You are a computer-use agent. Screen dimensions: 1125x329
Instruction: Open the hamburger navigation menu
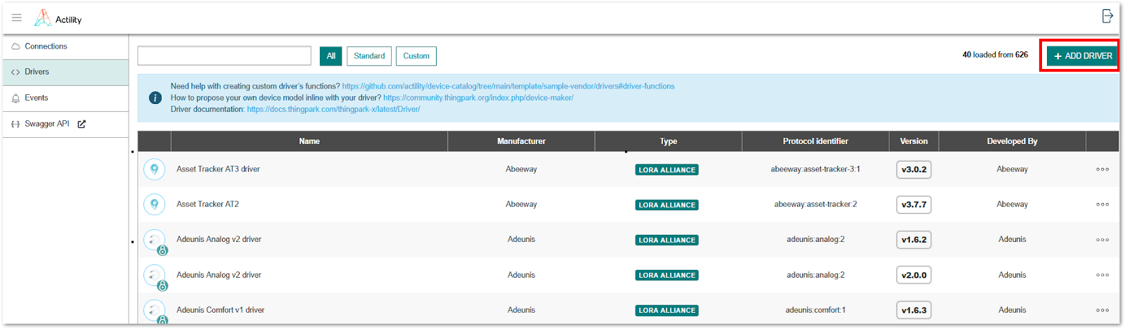pyautogui.click(x=17, y=18)
